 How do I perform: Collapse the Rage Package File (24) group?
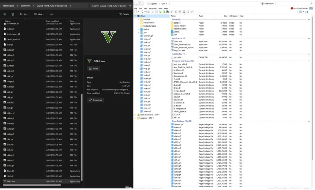point(309,121)
